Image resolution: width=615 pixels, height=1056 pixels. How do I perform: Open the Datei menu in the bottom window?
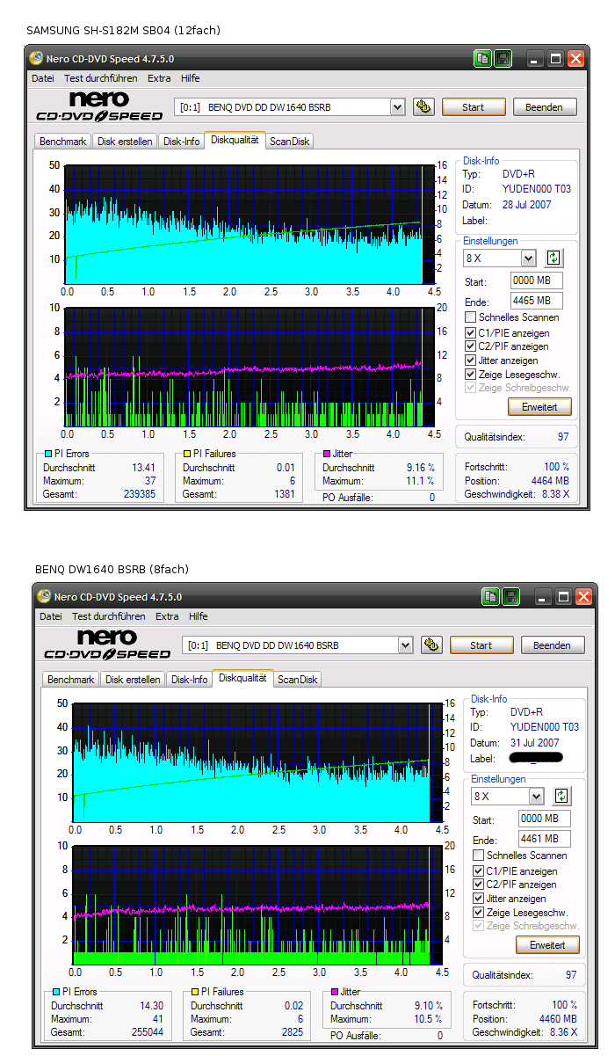coord(51,616)
